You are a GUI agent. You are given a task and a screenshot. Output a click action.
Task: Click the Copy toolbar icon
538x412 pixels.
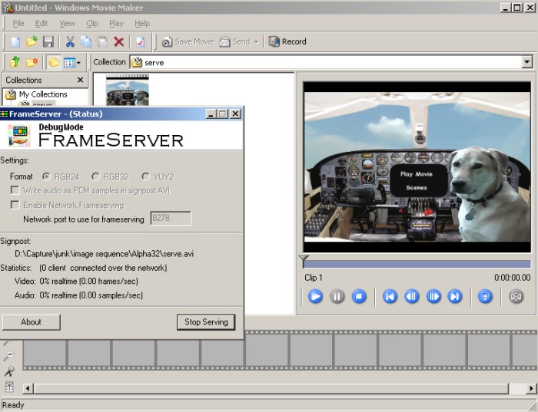[x=86, y=41]
